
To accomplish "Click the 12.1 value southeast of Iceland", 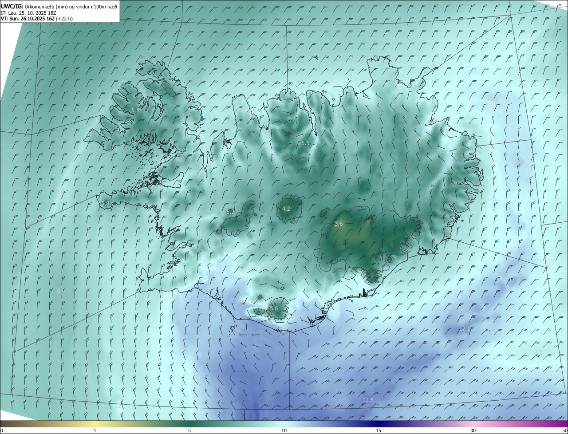I will point(465,329).
